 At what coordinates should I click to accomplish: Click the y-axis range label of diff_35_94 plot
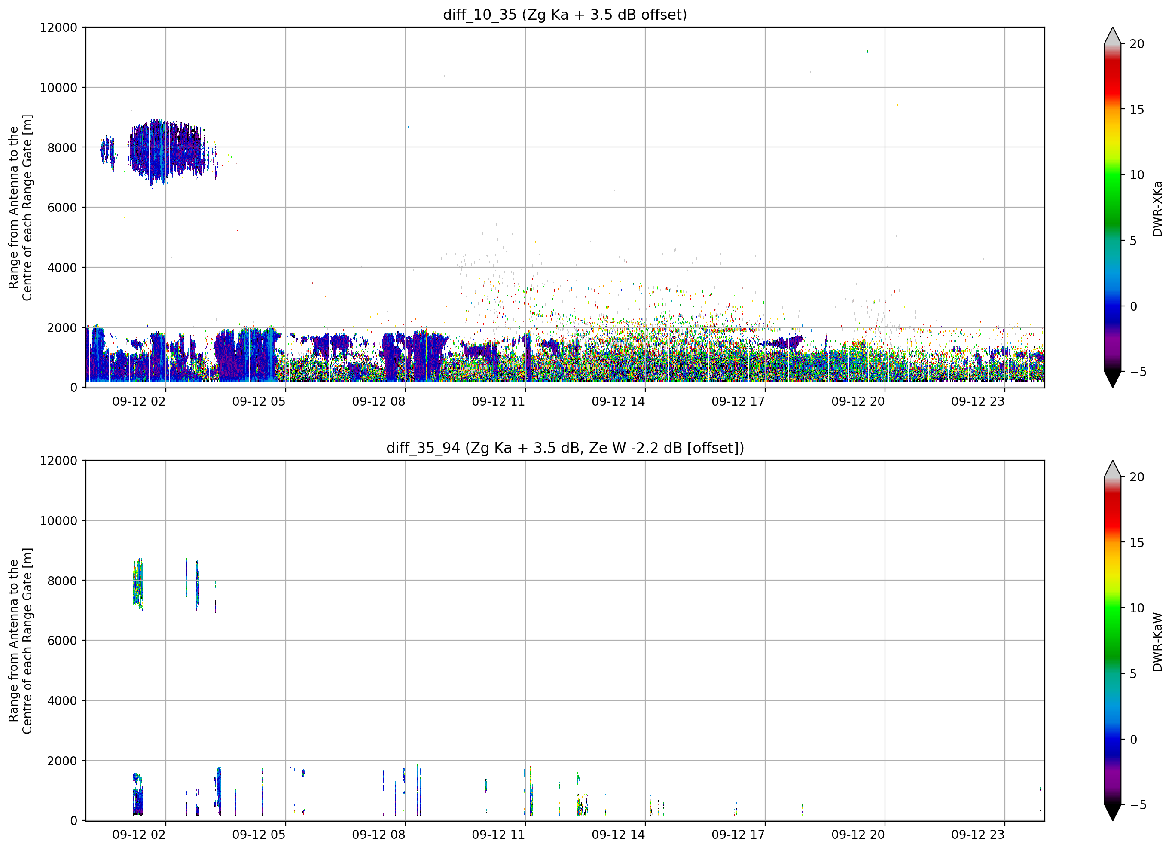coord(21,641)
